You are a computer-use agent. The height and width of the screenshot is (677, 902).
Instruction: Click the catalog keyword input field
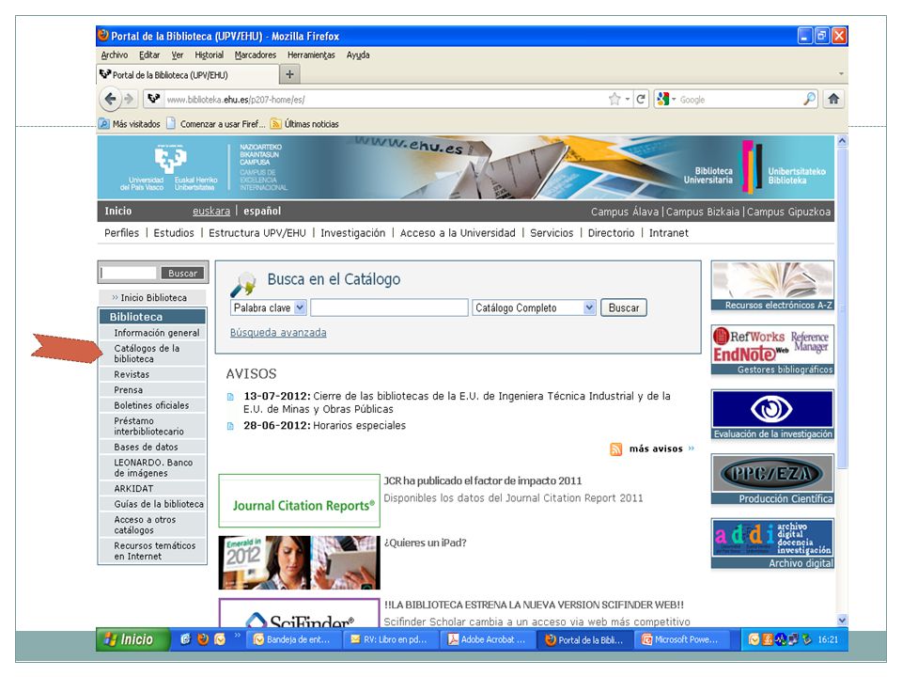click(389, 307)
